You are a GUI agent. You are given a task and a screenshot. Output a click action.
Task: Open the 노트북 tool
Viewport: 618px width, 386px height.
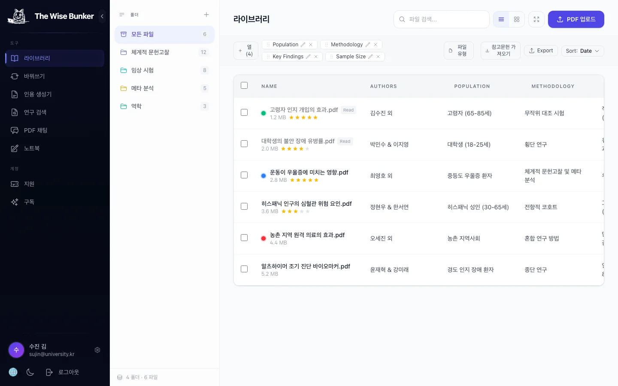click(x=31, y=148)
